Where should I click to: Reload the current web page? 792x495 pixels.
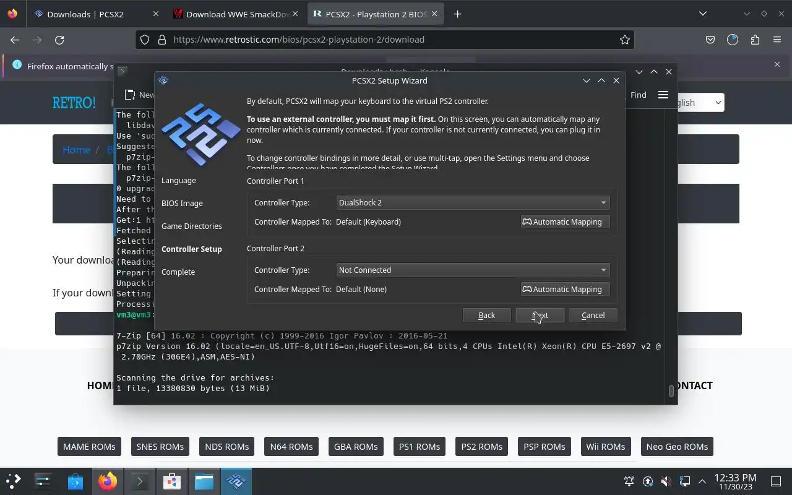tap(59, 40)
